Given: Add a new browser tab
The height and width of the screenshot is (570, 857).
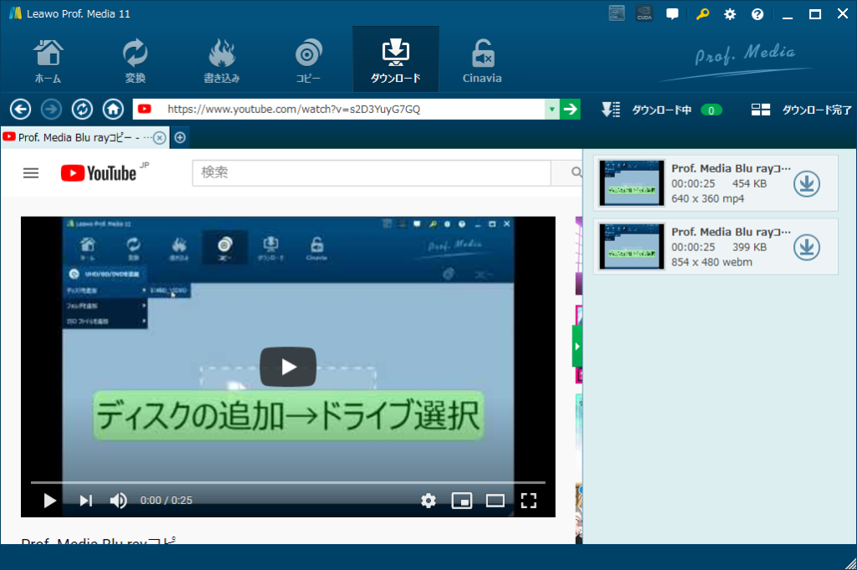Looking at the screenshot, I should [180, 138].
